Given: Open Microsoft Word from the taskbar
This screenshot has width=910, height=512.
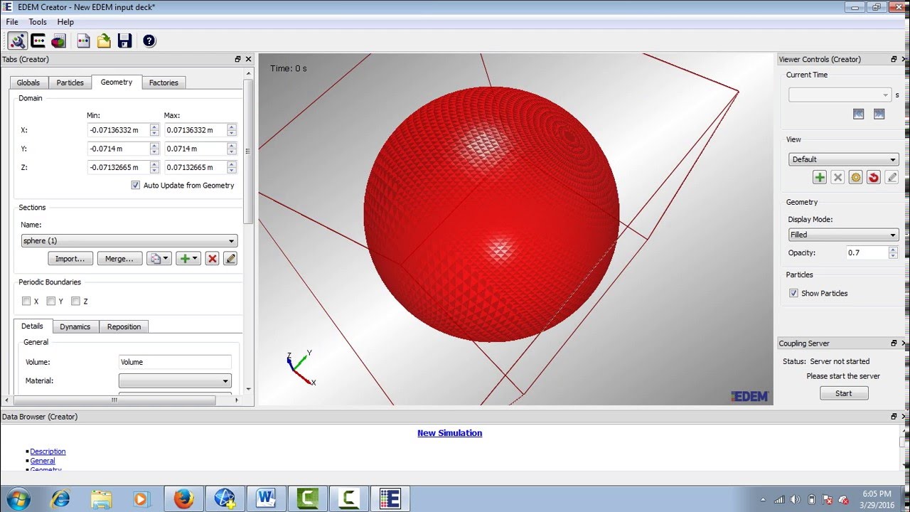Looking at the screenshot, I should [x=266, y=498].
